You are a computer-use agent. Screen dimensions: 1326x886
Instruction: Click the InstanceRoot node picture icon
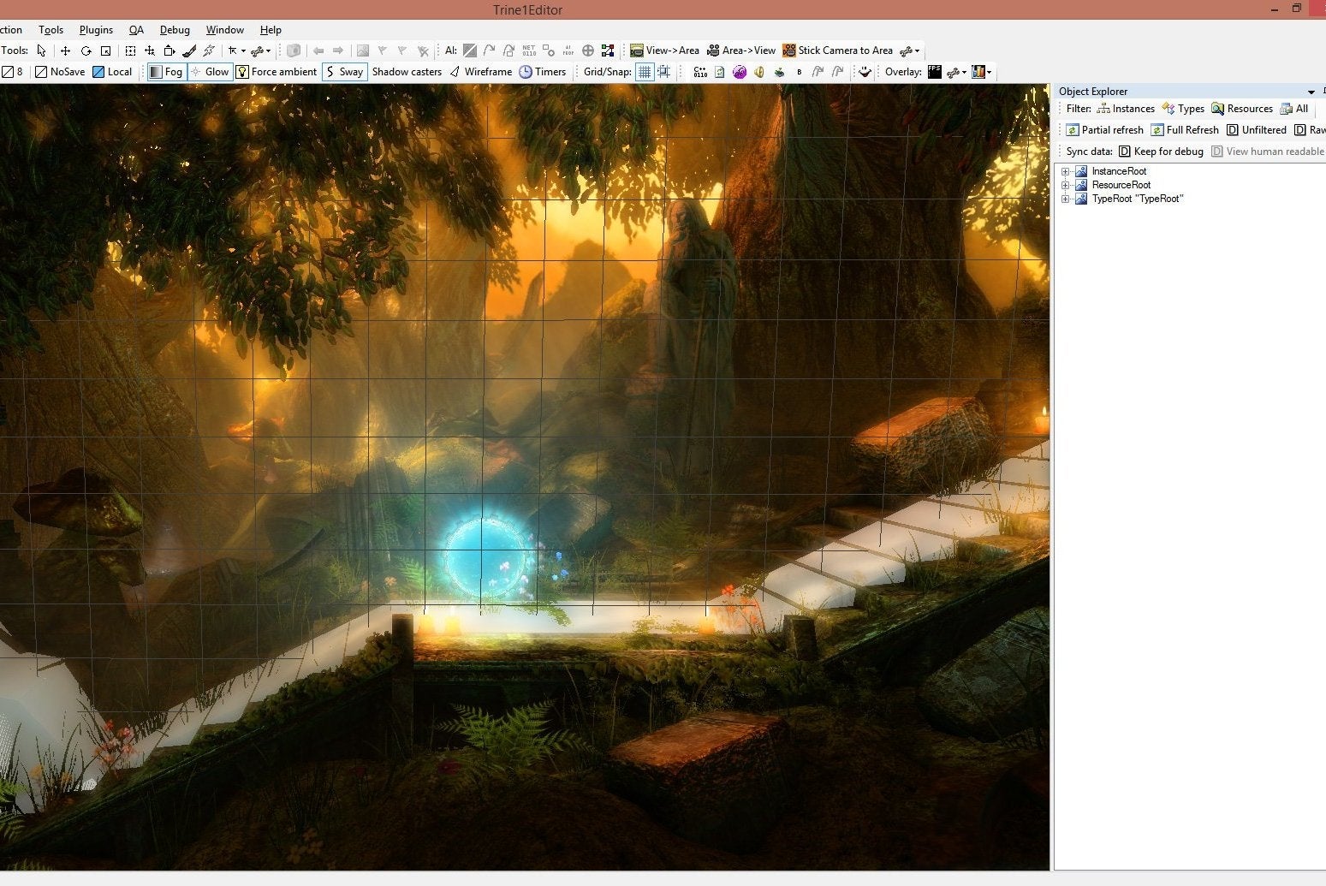(1081, 171)
